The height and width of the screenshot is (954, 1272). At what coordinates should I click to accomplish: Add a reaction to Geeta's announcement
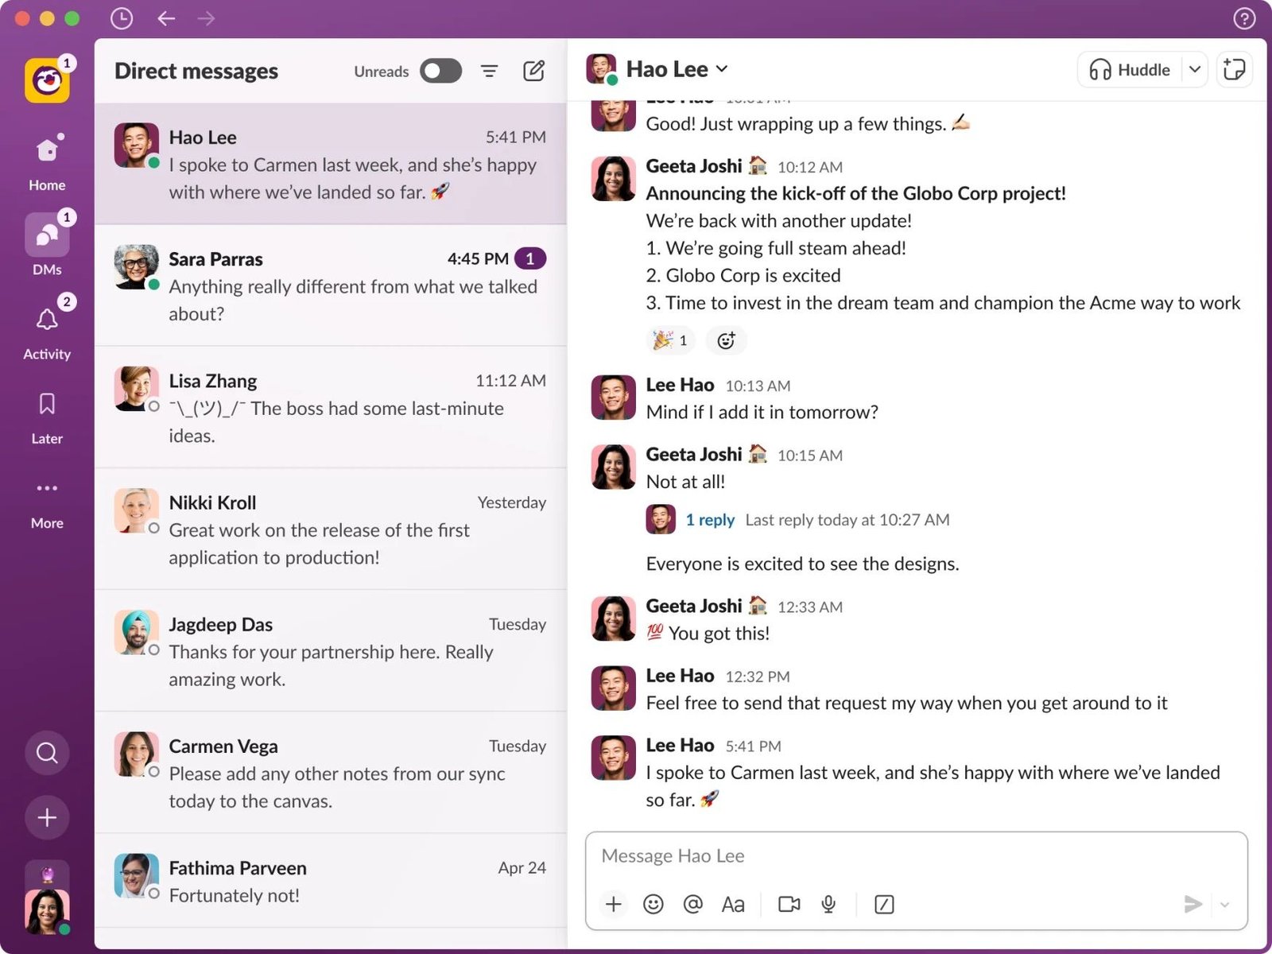726,340
